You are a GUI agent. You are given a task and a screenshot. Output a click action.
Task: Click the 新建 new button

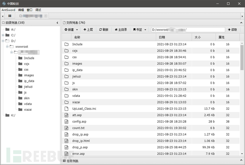pyautogui.click(x=69, y=30)
